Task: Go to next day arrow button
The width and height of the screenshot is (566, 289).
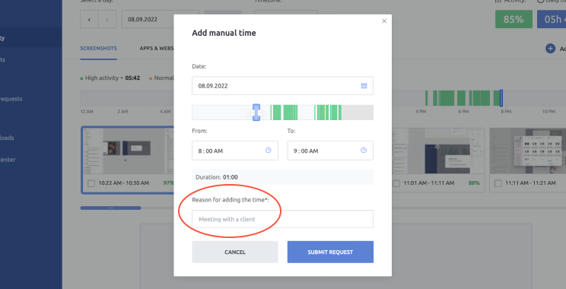Action: [107, 19]
